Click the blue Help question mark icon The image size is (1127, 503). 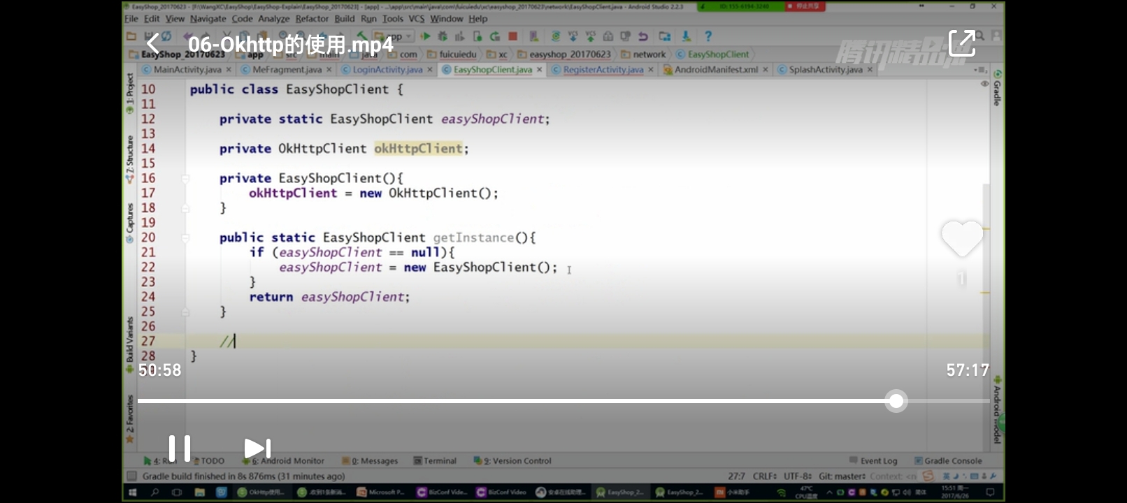(708, 36)
